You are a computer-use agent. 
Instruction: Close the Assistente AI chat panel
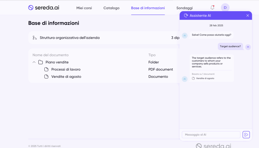pos(248,16)
